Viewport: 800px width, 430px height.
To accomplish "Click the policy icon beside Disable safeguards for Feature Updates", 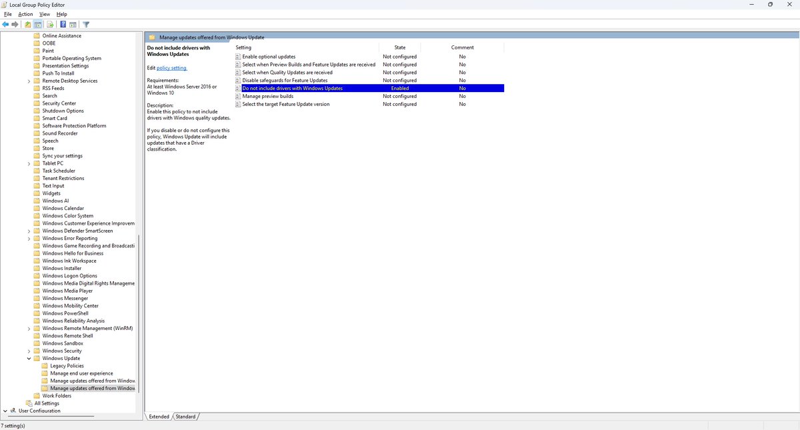I will [x=238, y=80].
